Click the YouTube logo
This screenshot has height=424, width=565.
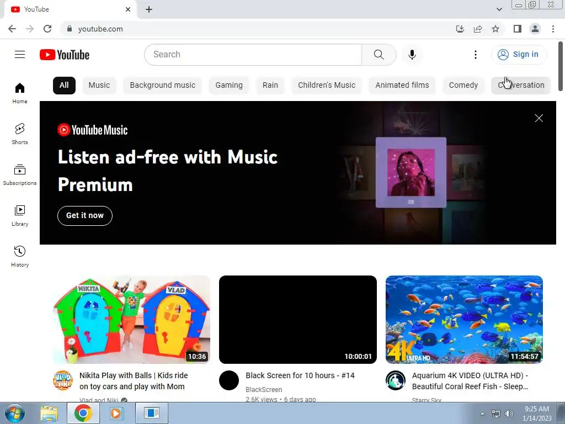pos(65,55)
